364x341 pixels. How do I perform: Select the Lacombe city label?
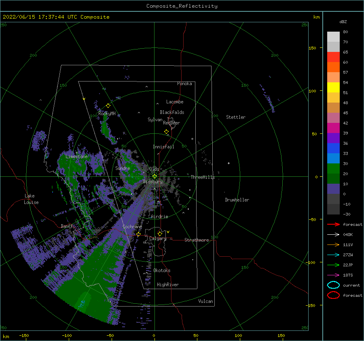click(175, 102)
